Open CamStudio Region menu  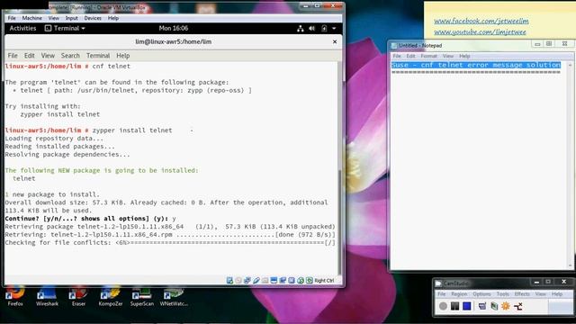pos(459,294)
